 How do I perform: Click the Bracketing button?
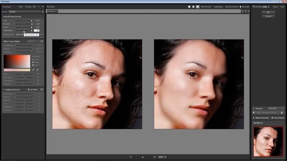[x=218, y=7]
